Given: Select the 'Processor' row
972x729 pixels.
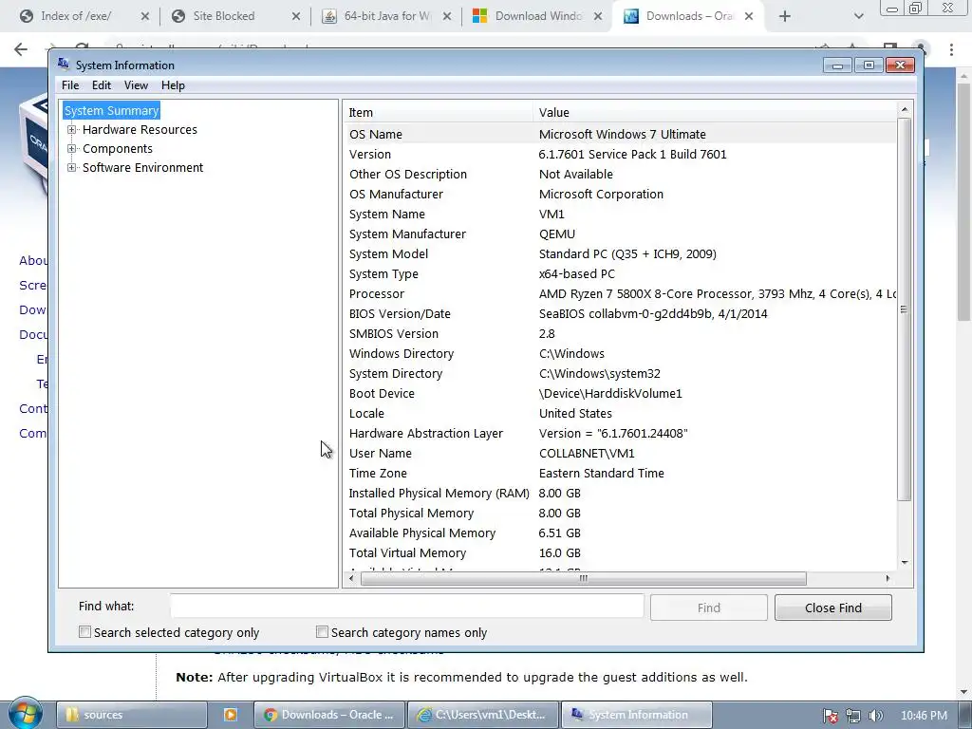Looking at the screenshot, I should (620, 294).
